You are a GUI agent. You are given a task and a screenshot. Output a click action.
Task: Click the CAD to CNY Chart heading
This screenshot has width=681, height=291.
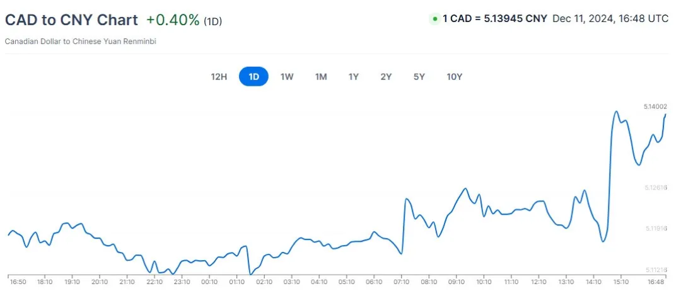pyautogui.click(x=71, y=20)
